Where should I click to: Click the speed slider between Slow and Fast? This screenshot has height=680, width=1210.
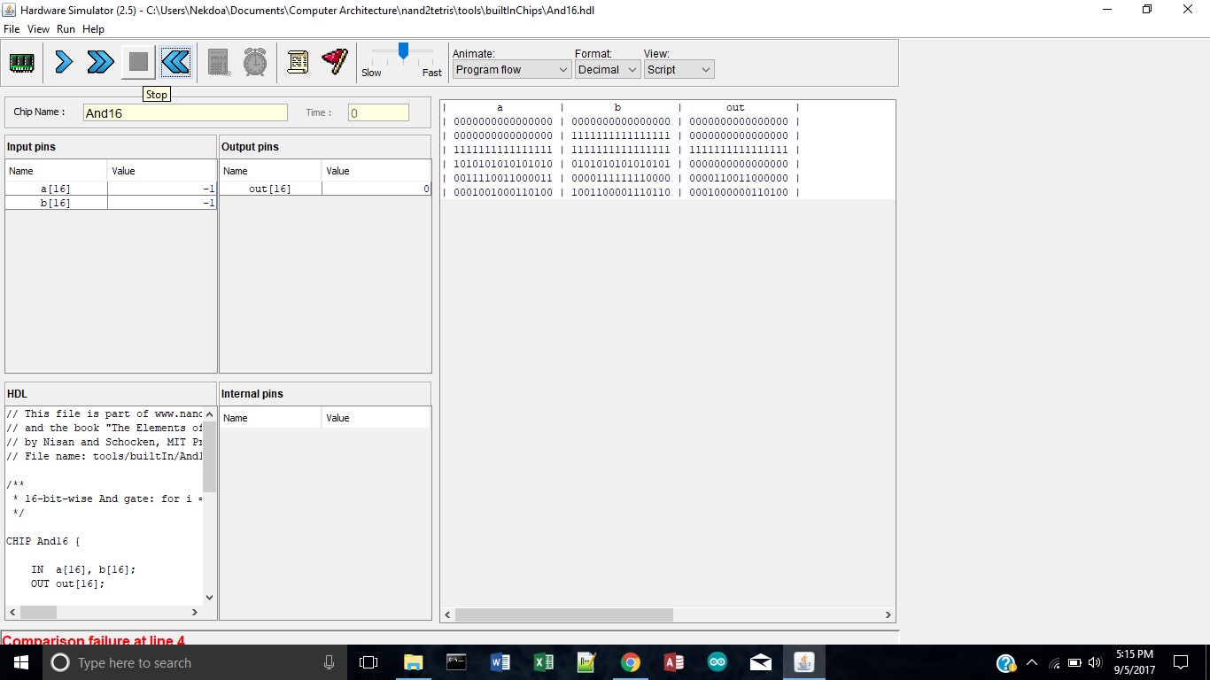(403, 52)
